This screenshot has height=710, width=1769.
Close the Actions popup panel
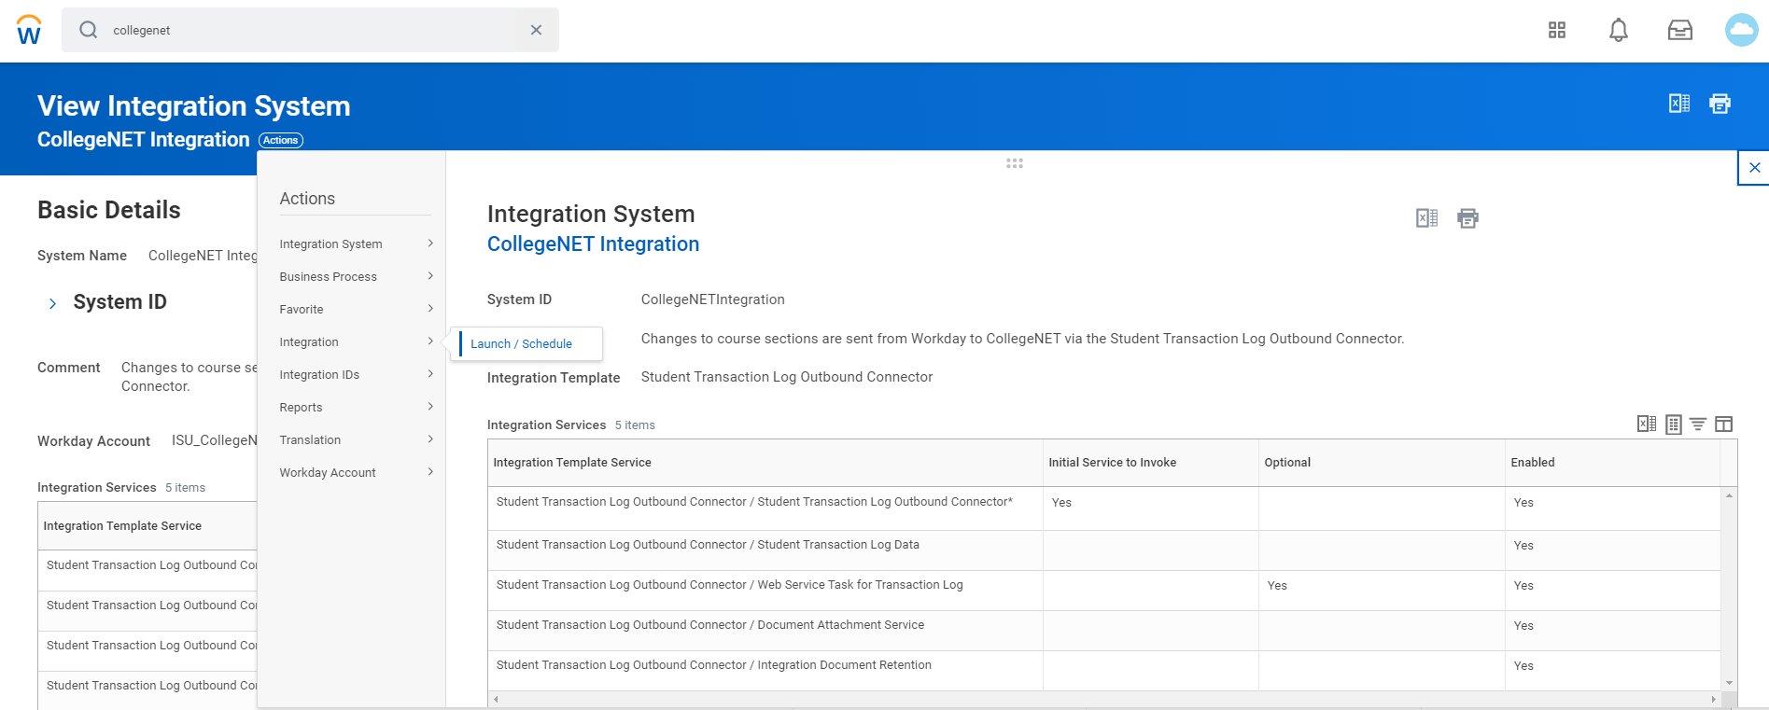pyautogui.click(x=1754, y=168)
